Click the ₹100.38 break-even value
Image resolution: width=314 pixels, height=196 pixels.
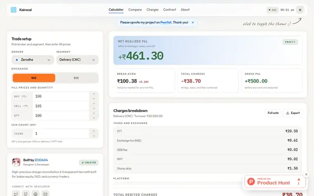127,81
